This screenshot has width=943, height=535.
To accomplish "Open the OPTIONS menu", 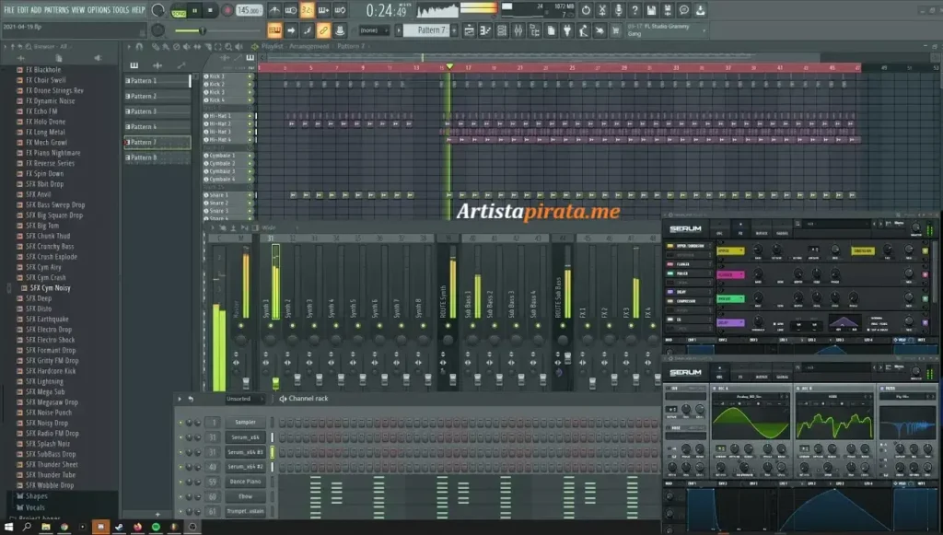I will (x=99, y=9).
